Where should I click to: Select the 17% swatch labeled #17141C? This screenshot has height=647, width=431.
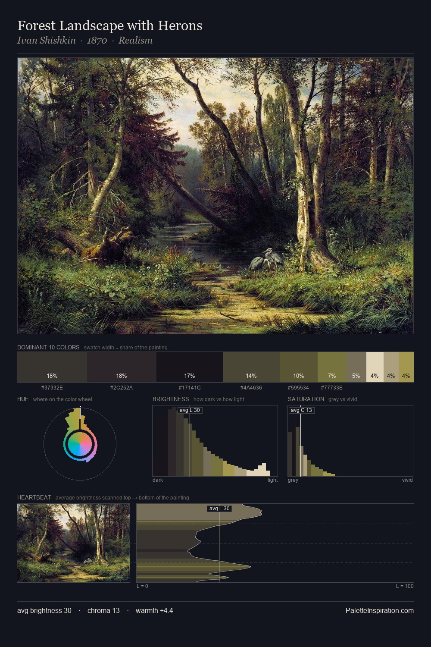coord(190,367)
